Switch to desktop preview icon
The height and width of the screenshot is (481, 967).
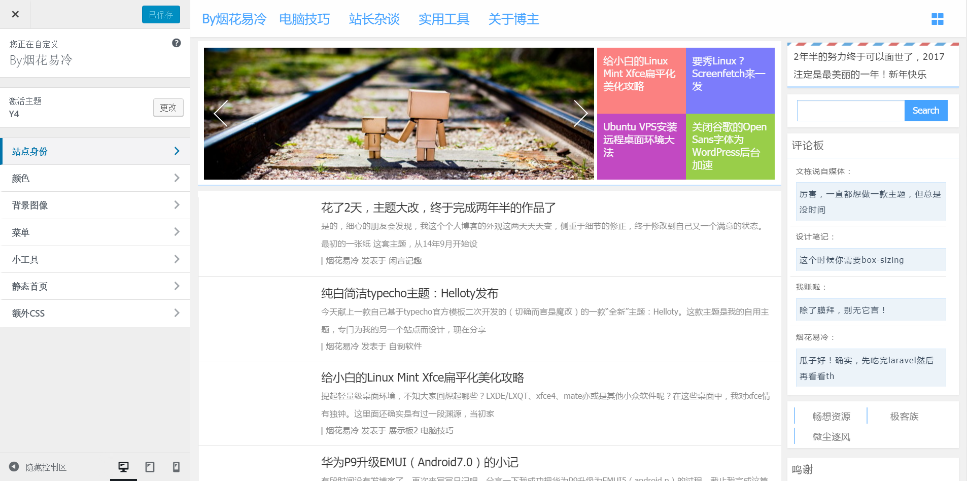pos(123,467)
